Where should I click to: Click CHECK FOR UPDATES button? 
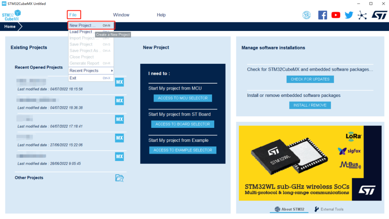coord(310,79)
